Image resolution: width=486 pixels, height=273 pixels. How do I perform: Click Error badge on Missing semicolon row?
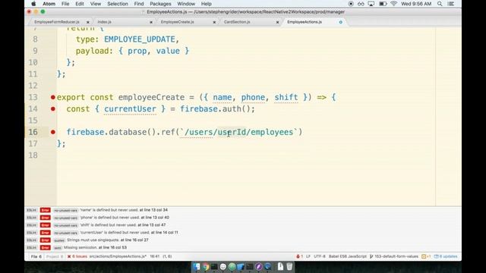point(45,248)
